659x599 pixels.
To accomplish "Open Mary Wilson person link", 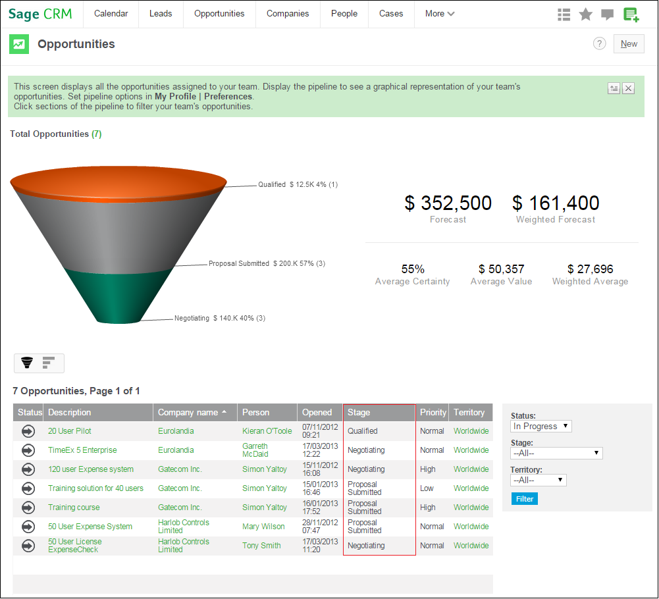I will (x=263, y=527).
